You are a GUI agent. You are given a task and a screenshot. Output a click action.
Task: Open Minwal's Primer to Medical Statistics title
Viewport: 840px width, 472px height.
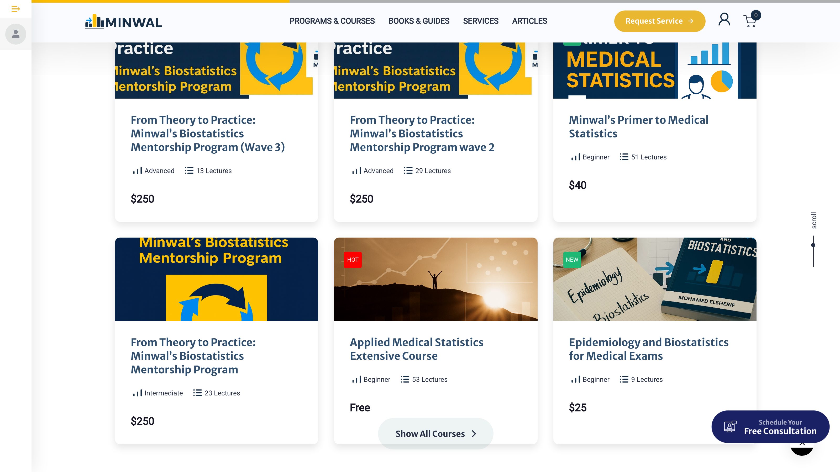coord(638,127)
